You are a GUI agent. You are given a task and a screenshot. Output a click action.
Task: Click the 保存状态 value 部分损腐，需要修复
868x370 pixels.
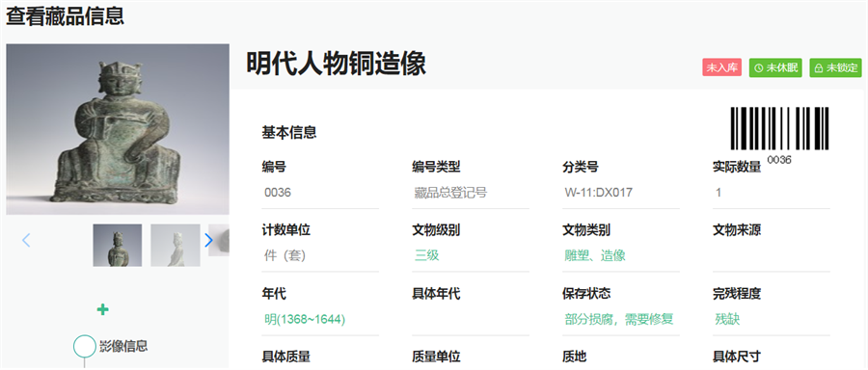coord(619,319)
